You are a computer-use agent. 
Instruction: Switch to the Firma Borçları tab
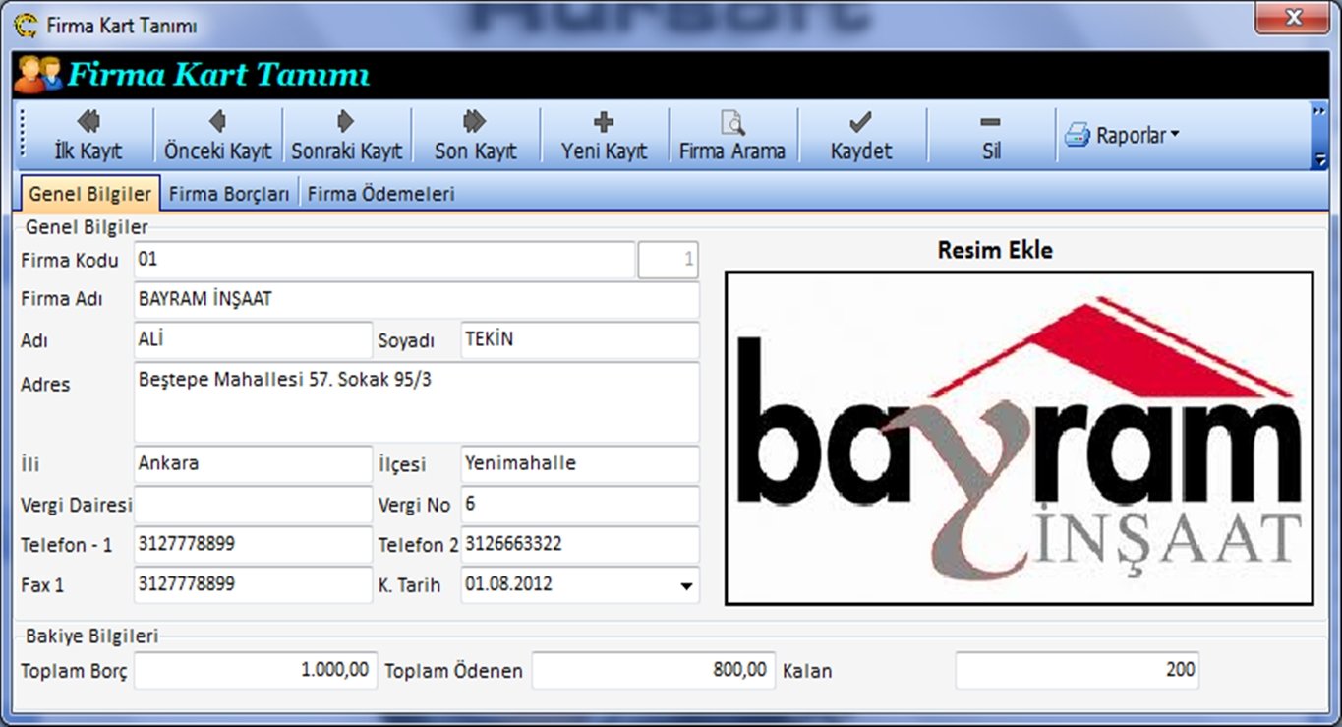pyautogui.click(x=229, y=194)
